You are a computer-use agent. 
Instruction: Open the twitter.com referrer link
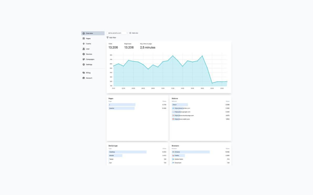182,108
